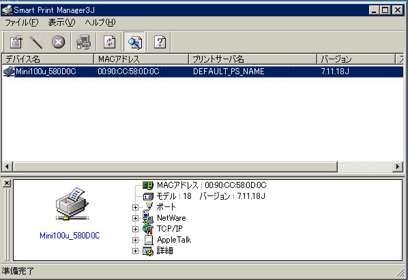Expand the 詳細 tree node
408x280 pixels.
click(135, 251)
